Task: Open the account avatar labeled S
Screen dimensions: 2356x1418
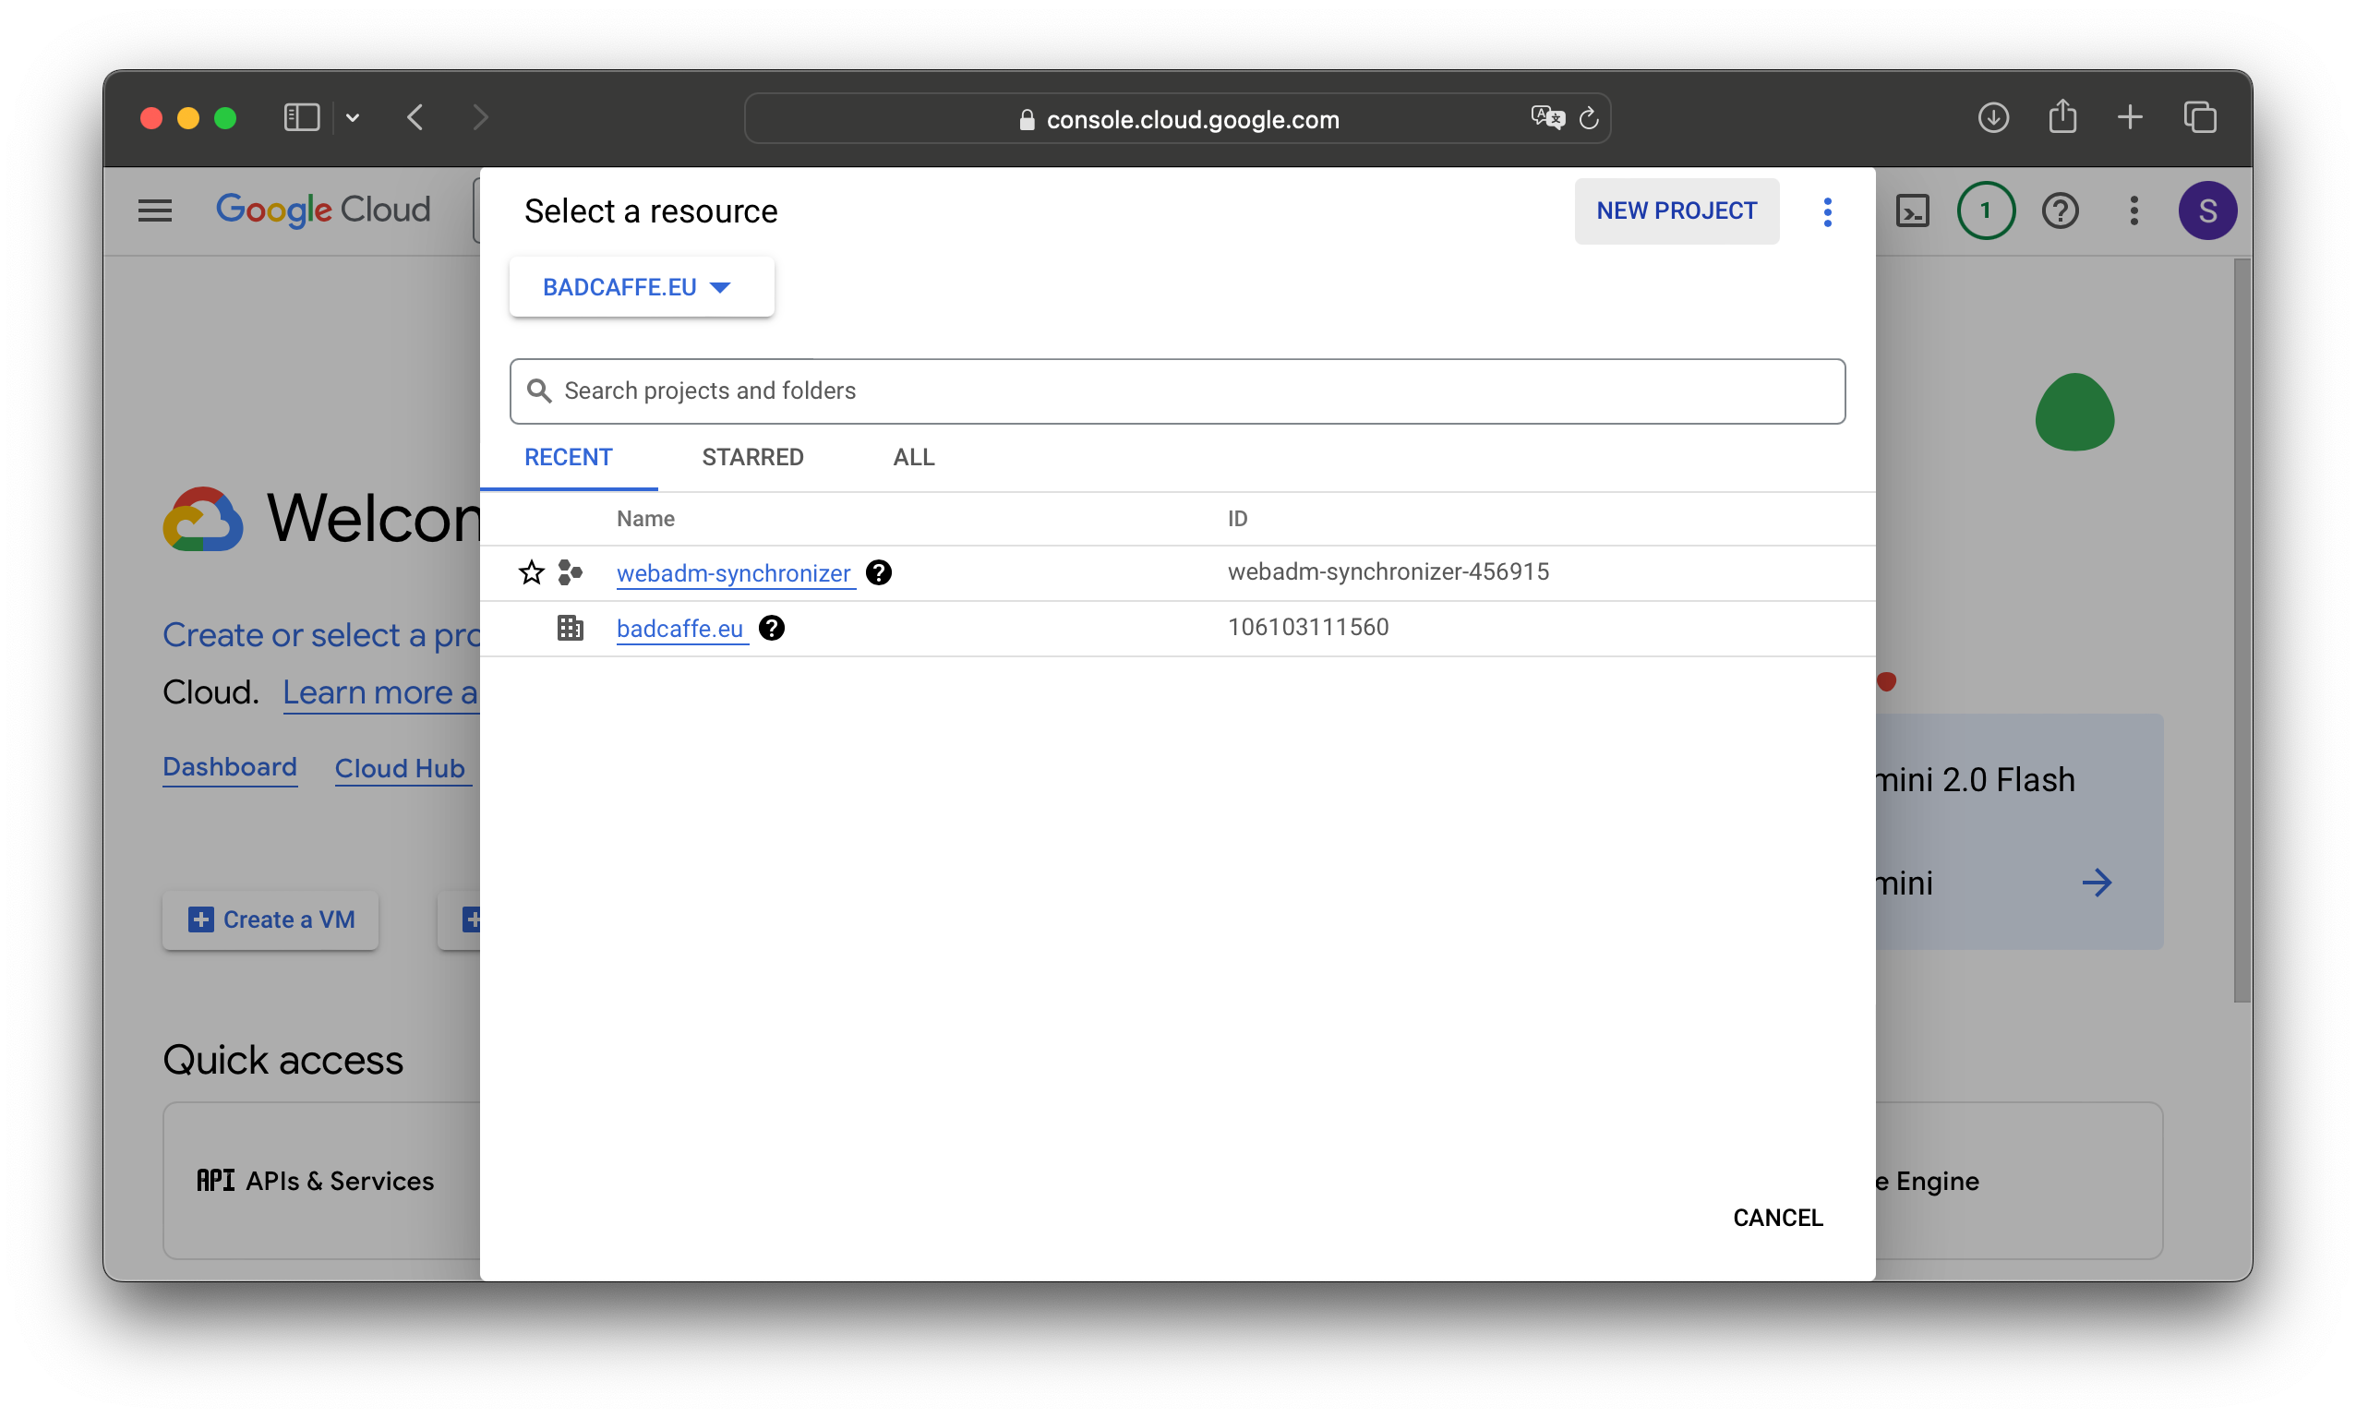Action: [x=2207, y=210]
